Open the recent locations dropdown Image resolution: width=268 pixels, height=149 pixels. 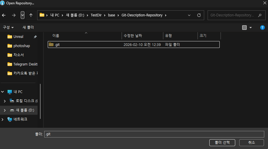point(22,15)
